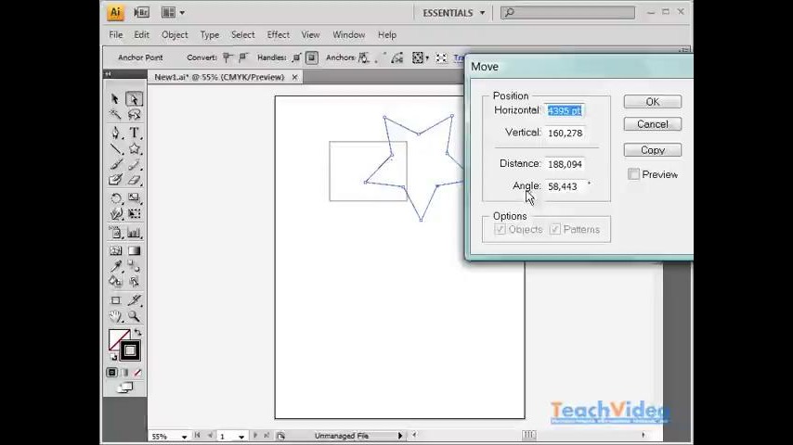
Task: Enable the Preview checkbox
Action: pyautogui.click(x=634, y=174)
